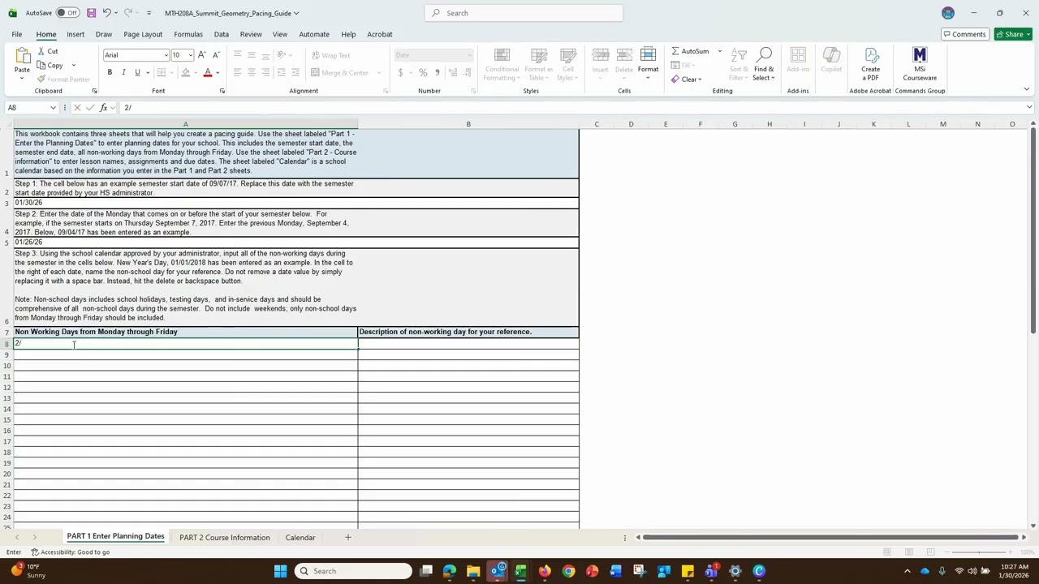Viewport: 1039px width, 584px height.
Task: Click the Windows taskbar Search box
Action: pos(353,571)
